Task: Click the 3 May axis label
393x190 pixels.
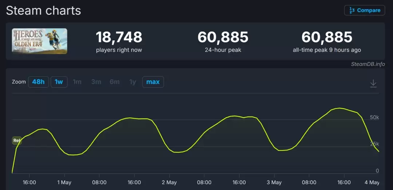Action: tap(274, 182)
